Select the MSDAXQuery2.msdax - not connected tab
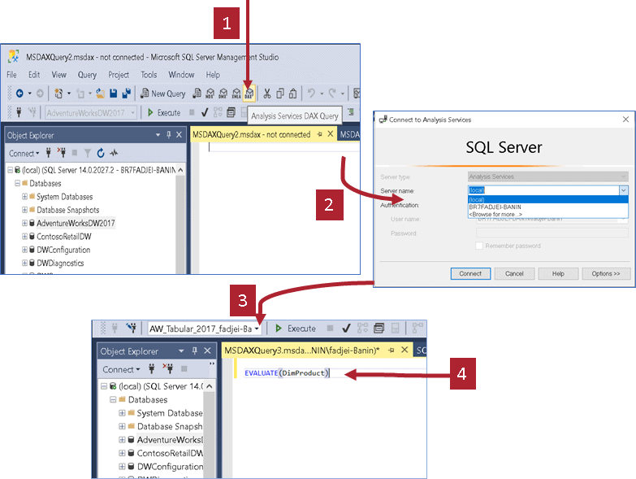Viewport: 636px width, 479px height. 252,134
